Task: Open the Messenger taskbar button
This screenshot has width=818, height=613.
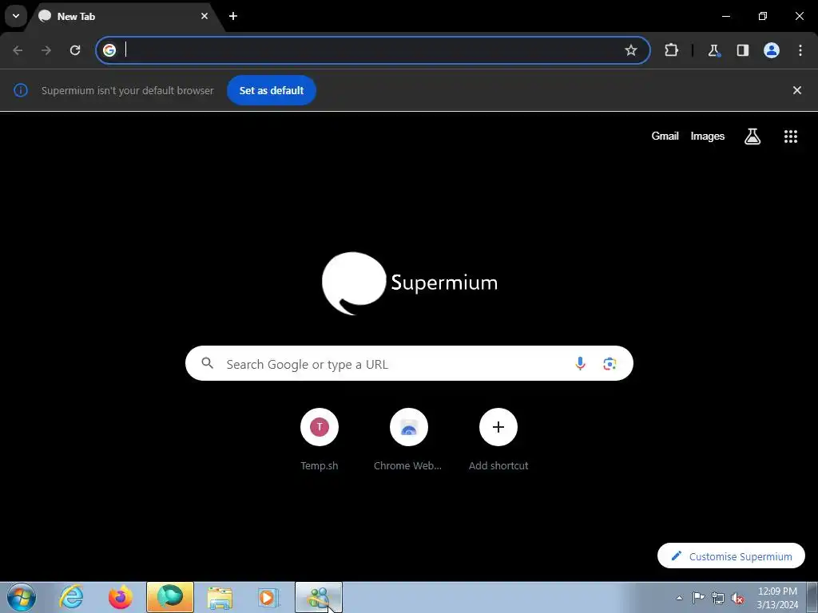Action: tap(319, 597)
